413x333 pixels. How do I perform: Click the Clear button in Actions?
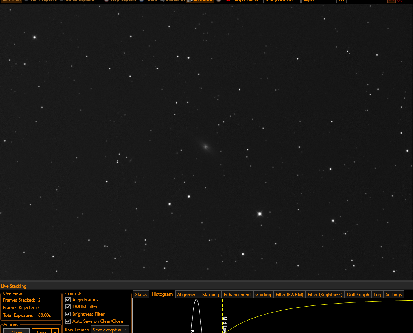[17, 331]
